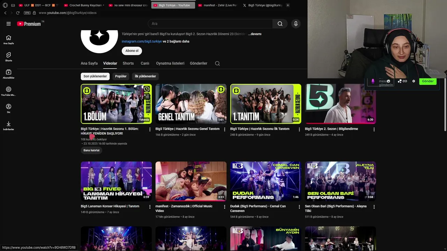Select the Son yüklenenler filter chip
Screen dimensions: 447x251
(x=95, y=76)
